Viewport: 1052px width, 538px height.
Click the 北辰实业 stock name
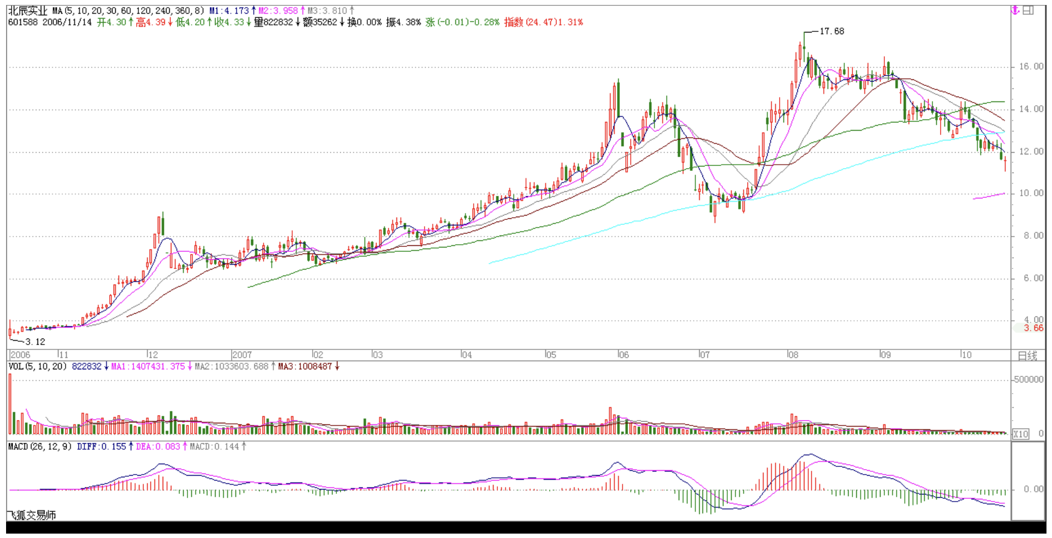(x=28, y=10)
